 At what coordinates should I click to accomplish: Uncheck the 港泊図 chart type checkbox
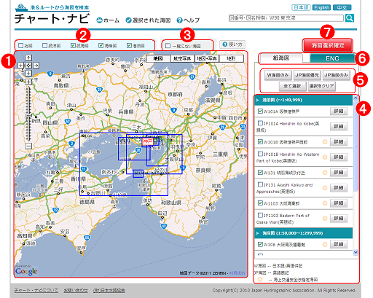129,45
